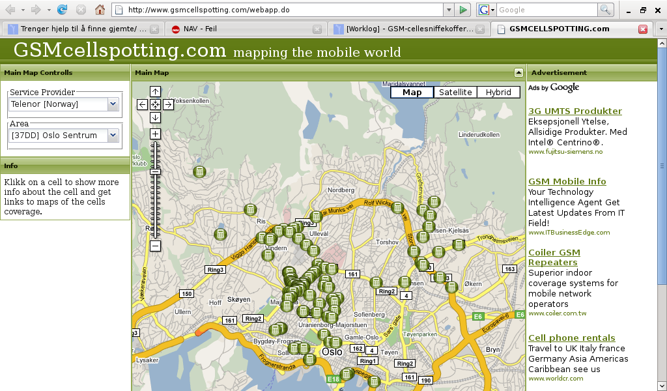Close the 'NAV - Feil' tab

[x=317, y=29]
